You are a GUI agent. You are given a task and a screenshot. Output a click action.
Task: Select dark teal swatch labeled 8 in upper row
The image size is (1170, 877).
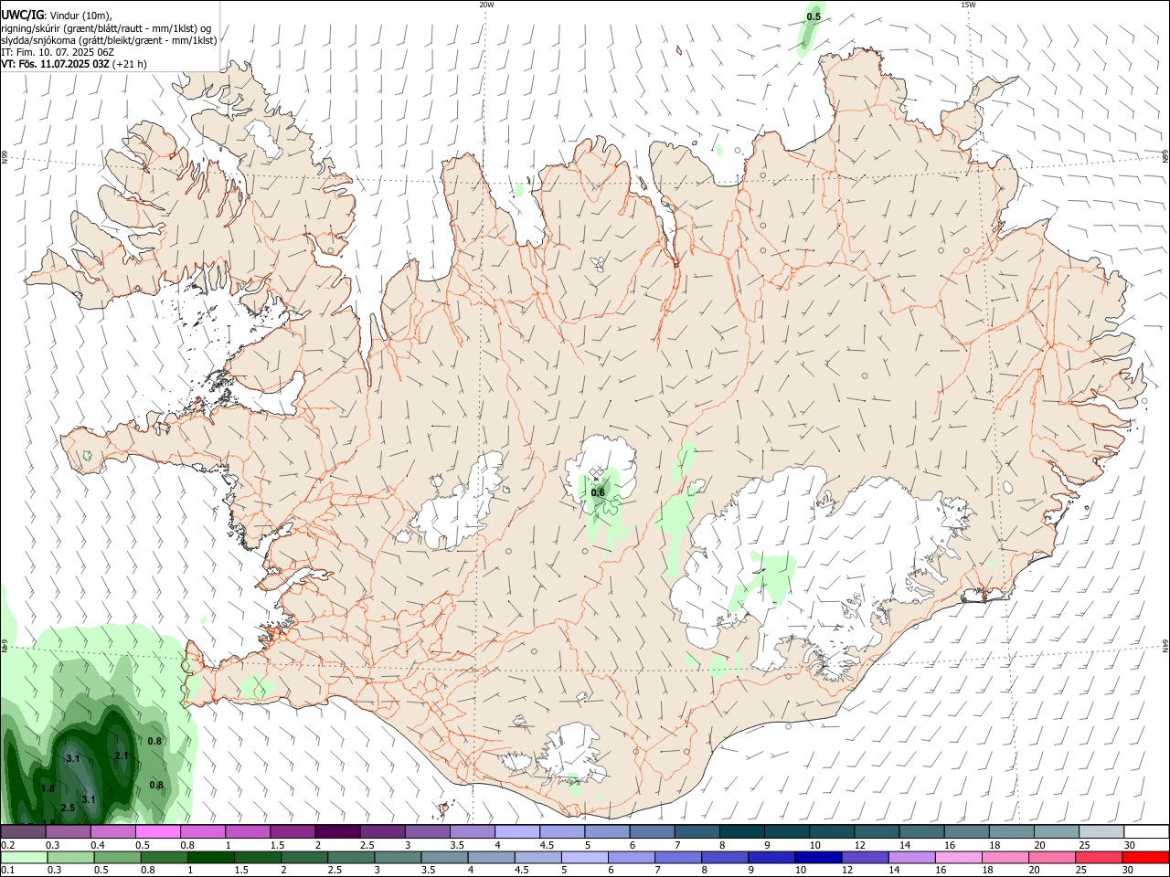[741, 831]
